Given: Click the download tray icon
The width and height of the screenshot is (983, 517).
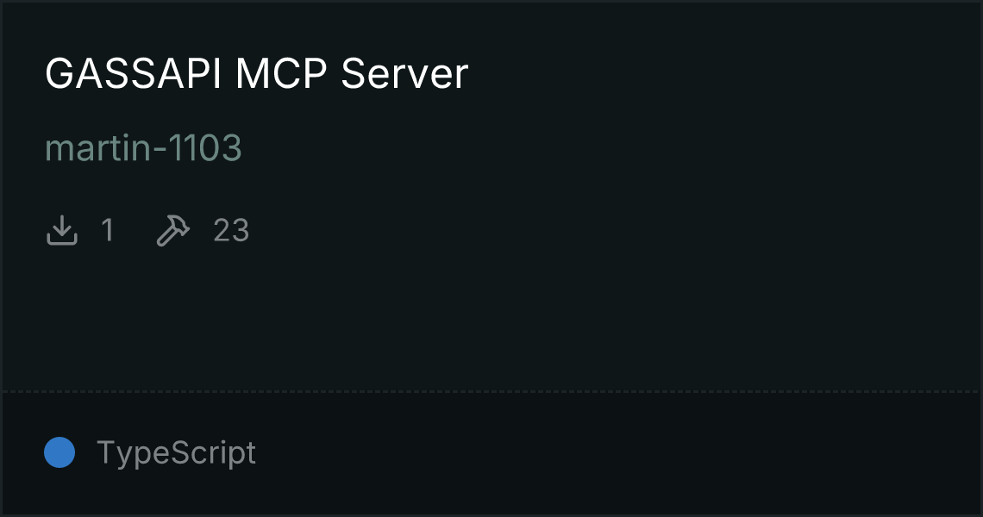Looking at the screenshot, I should 61,230.
